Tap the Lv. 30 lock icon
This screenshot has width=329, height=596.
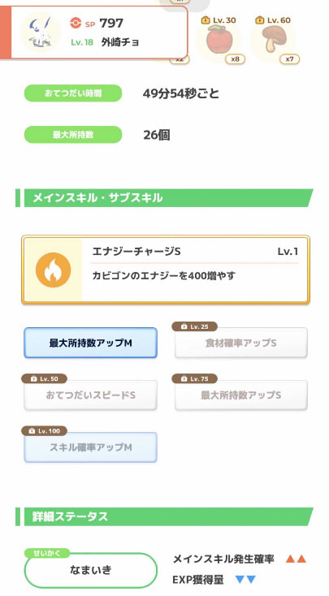pyautogui.click(x=206, y=20)
